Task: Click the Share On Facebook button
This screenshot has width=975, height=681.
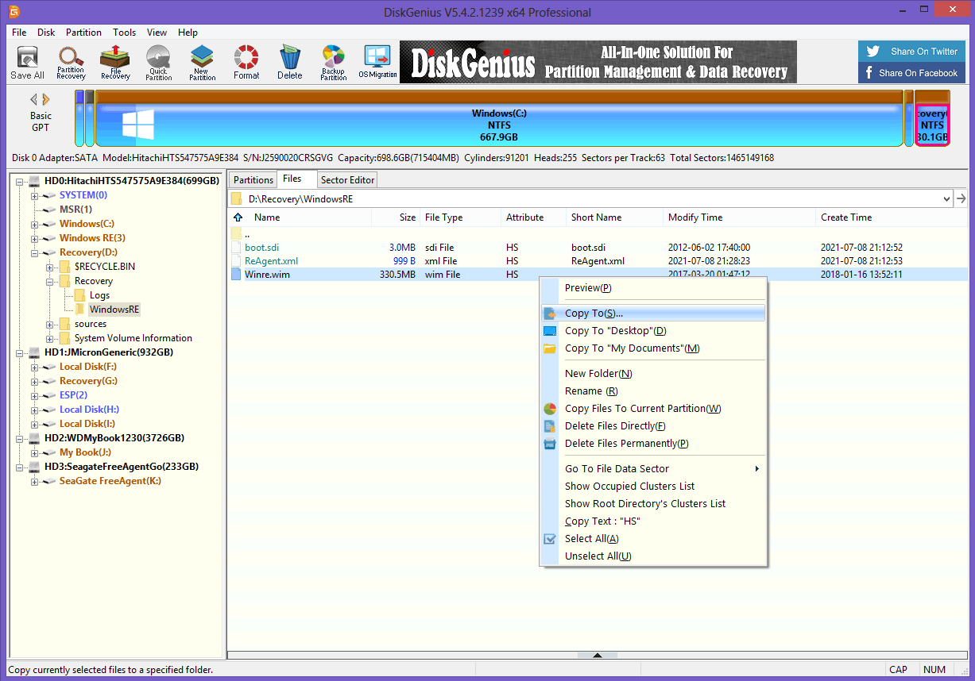Action: click(x=912, y=73)
